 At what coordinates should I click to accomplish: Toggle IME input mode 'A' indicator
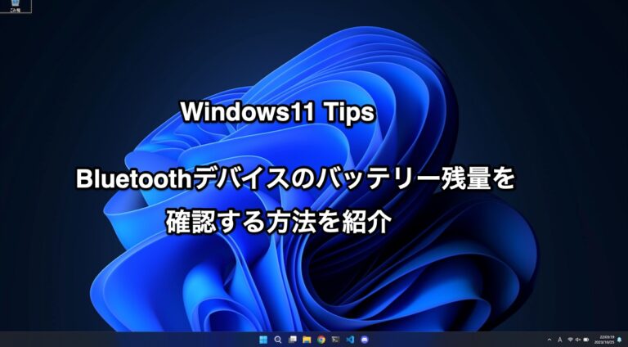[559, 340]
